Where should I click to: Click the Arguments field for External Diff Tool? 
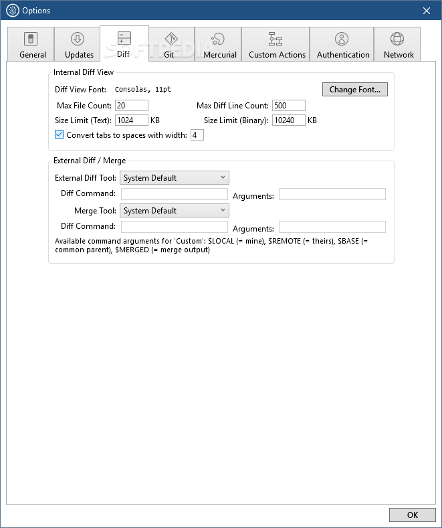pos(332,194)
